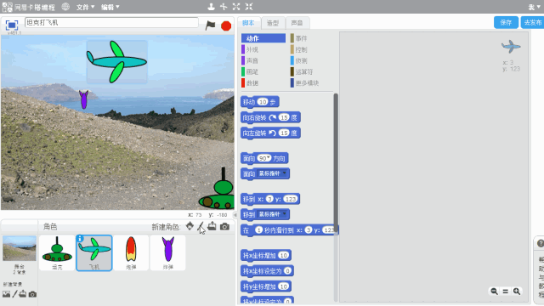Paint a new sprite with the brush icon
The width and height of the screenshot is (544, 306).
coord(201,227)
